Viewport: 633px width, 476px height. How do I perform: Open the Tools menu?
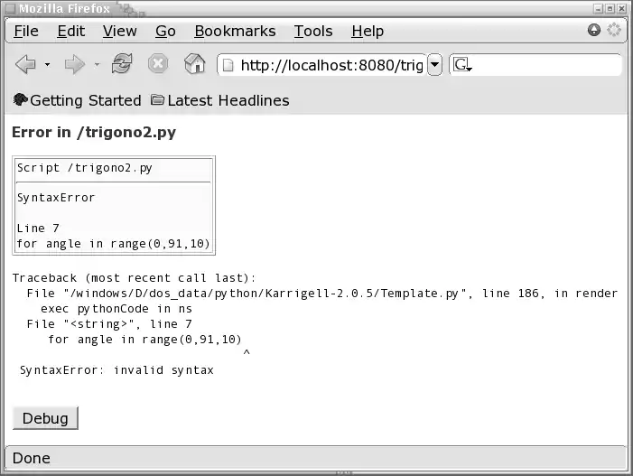coord(313,31)
